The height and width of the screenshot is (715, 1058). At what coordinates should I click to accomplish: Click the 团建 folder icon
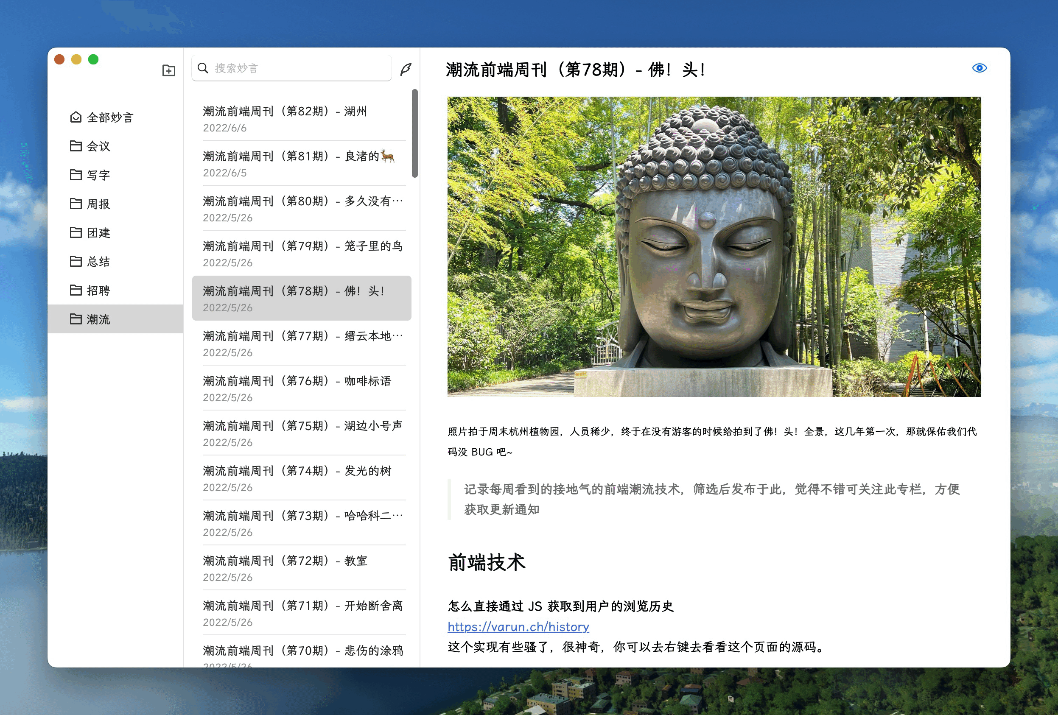[x=76, y=232]
